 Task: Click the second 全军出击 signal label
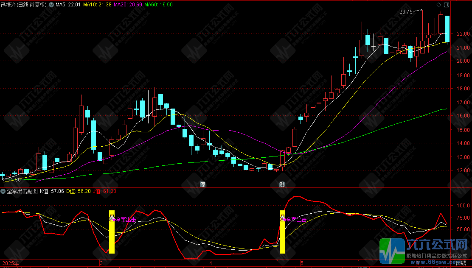click(x=297, y=220)
